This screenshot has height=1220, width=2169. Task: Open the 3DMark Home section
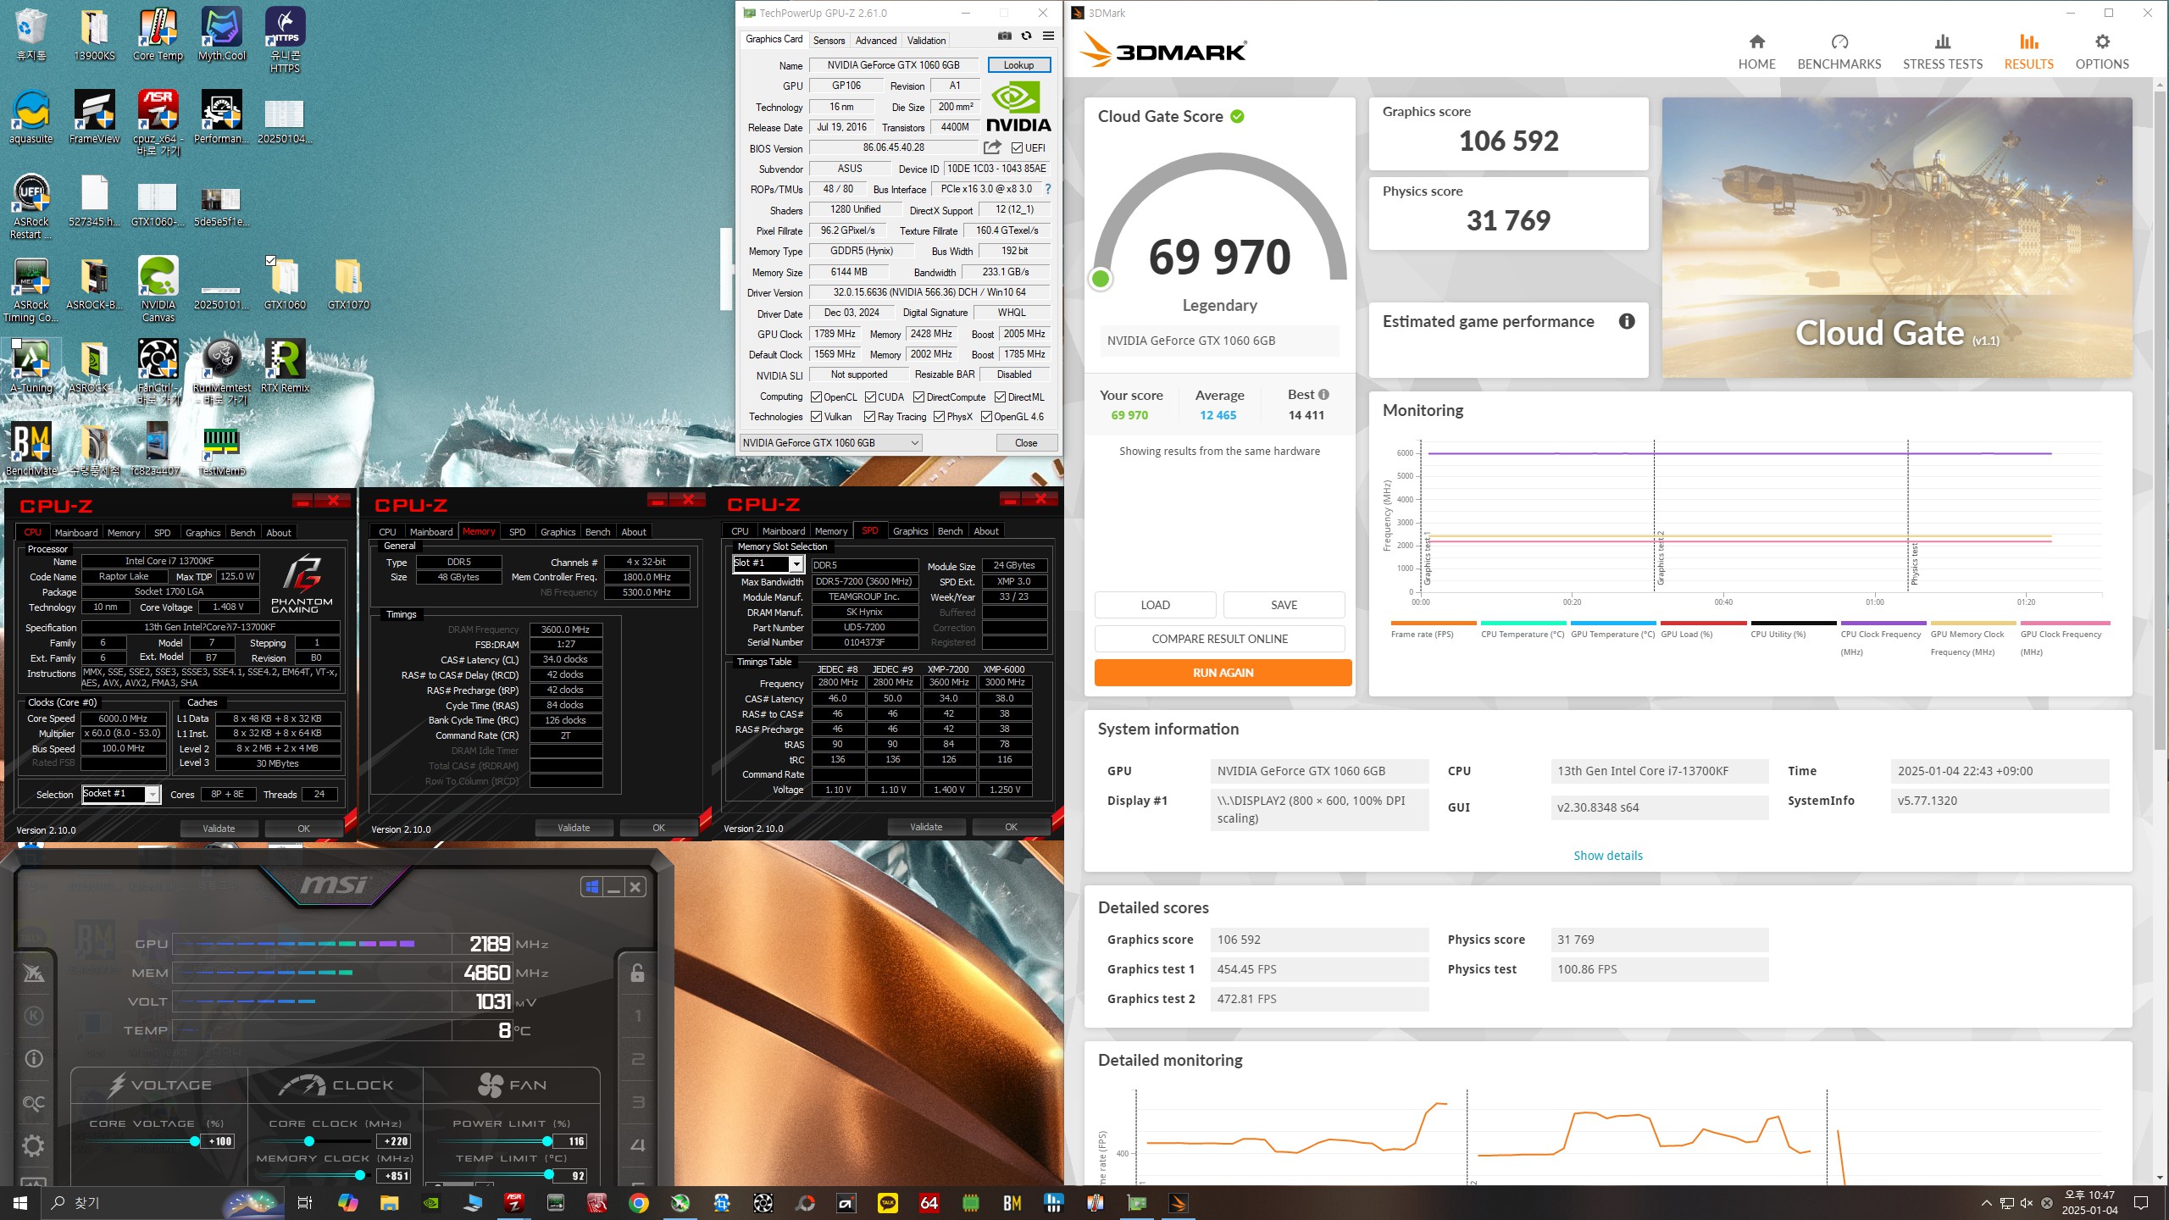tap(1756, 52)
